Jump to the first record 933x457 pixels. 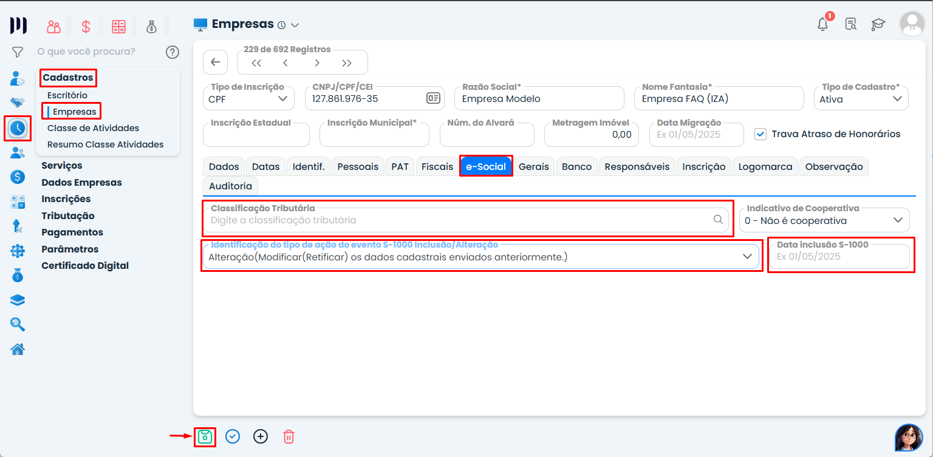pos(256,63)
